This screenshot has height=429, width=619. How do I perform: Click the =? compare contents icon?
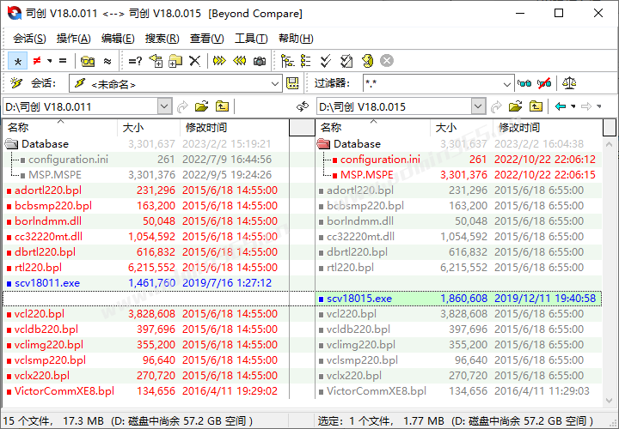coord(135,61)
